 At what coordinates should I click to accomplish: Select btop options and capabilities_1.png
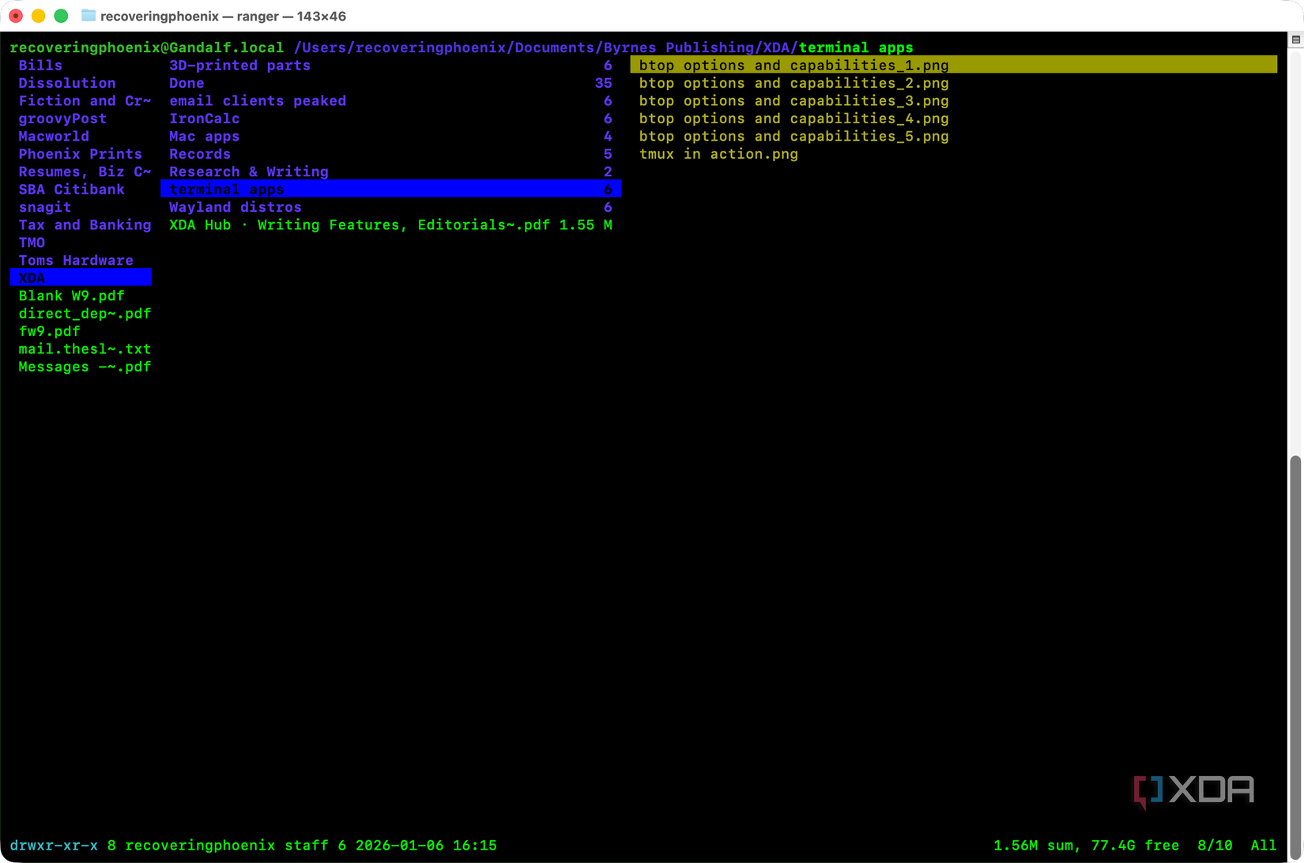[x=953, y=66]
